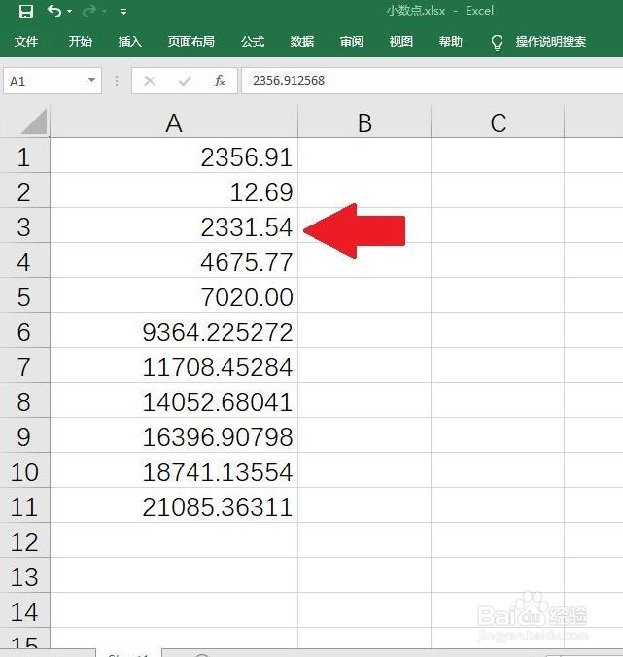Viewport: 623px width, 657px height.
Task: Click the Redo arrow icon
Action: coord(88,12)
